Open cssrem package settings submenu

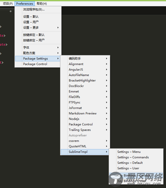85,141
